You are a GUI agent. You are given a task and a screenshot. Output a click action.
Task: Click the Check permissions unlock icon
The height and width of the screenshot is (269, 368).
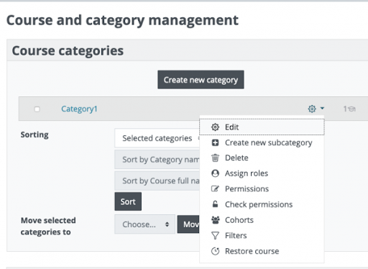[x=215, y=204]
